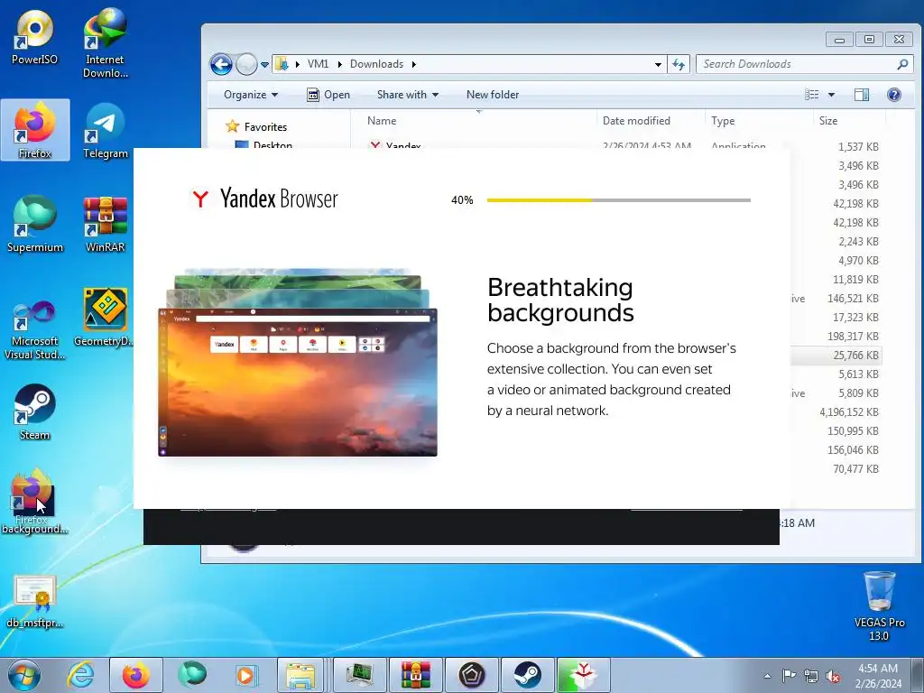This screenshot has width=924, height=693.
Task: Change view using the views icon
Action: [812, 94]
